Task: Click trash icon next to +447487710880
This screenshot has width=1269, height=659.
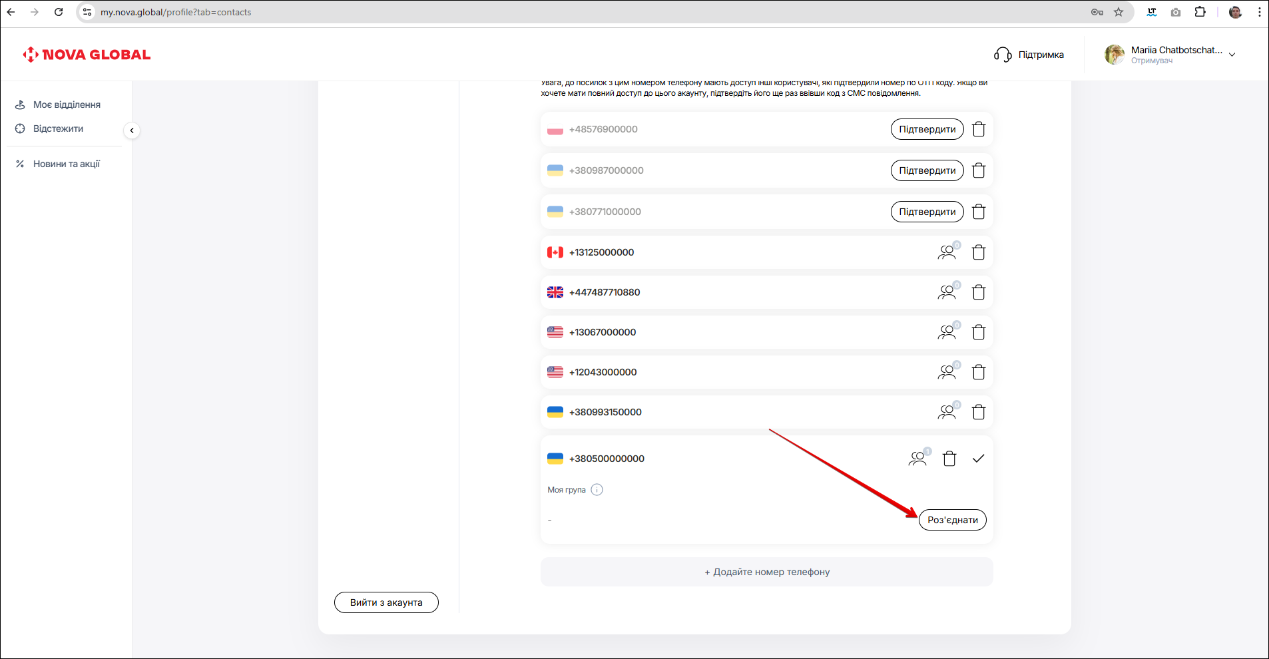Action: [978, 292]
